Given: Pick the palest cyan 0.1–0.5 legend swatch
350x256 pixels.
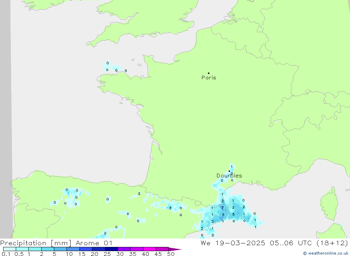Looking at the screenshot, I should pyautogui.click(x=9, y=249).
